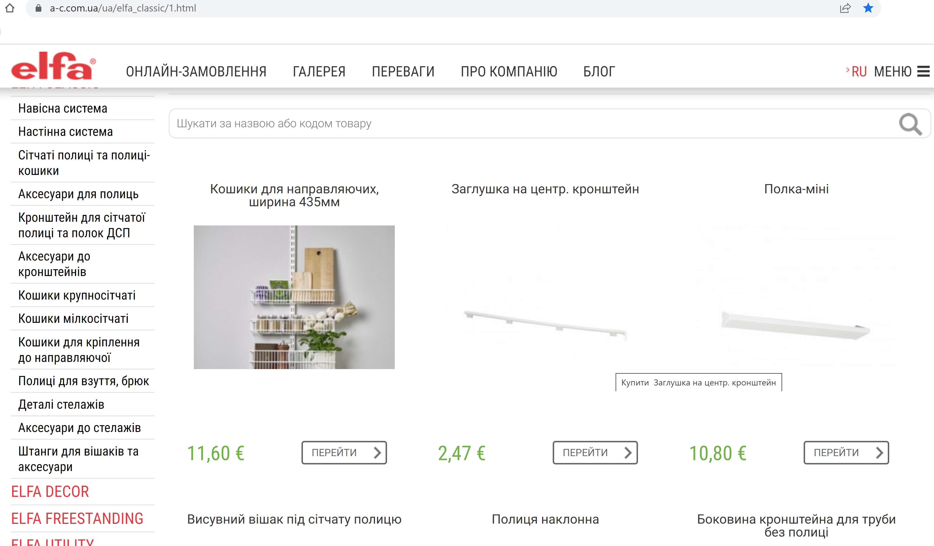Screen dimensions: 934x546
Task: Click the Заглушка bracket cover image
Action: 545,297
